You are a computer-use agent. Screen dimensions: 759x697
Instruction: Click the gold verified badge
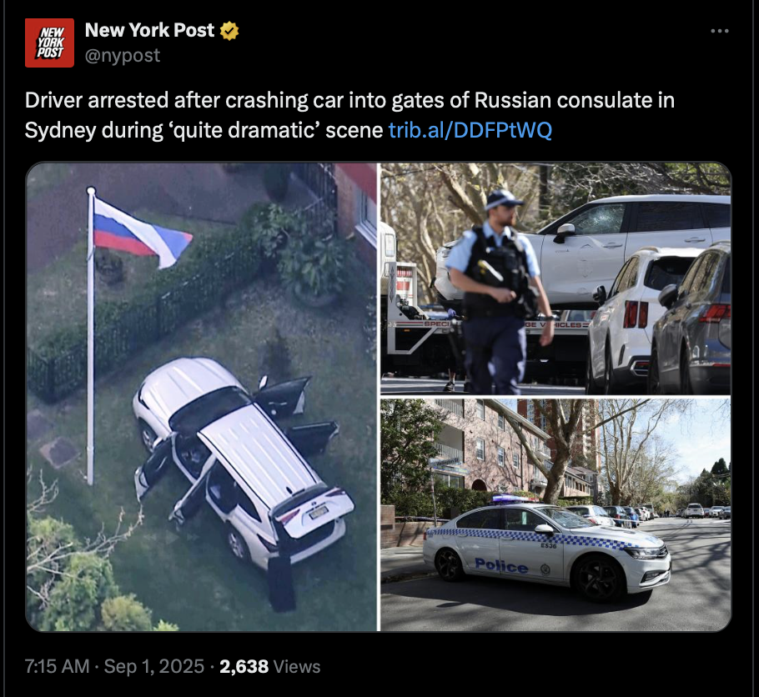229,31
